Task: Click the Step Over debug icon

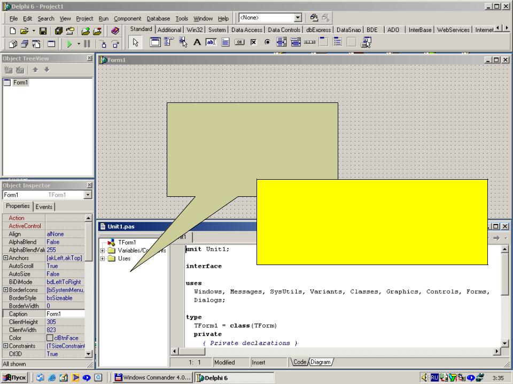Action: (115, 43)
